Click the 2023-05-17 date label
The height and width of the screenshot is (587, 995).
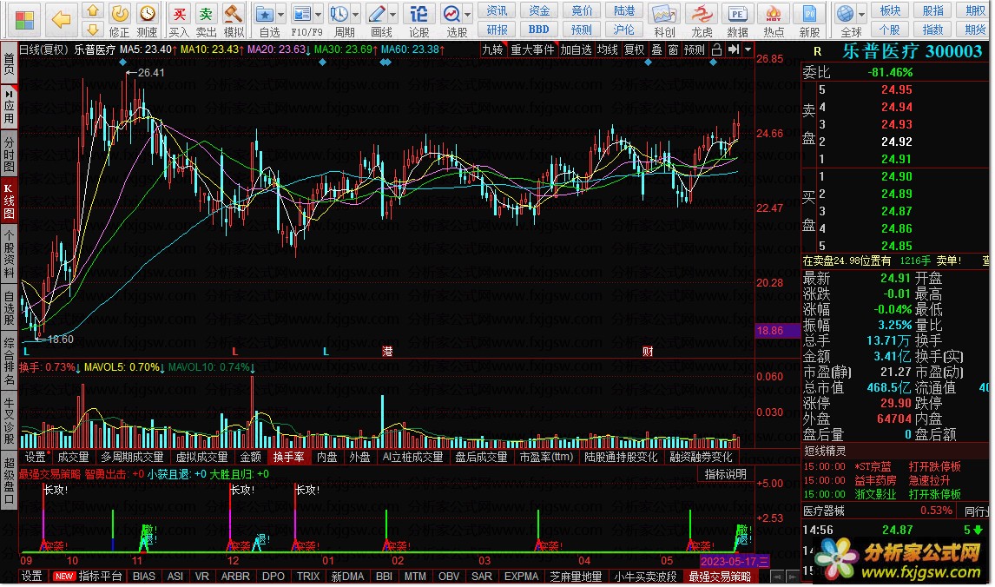735,561
